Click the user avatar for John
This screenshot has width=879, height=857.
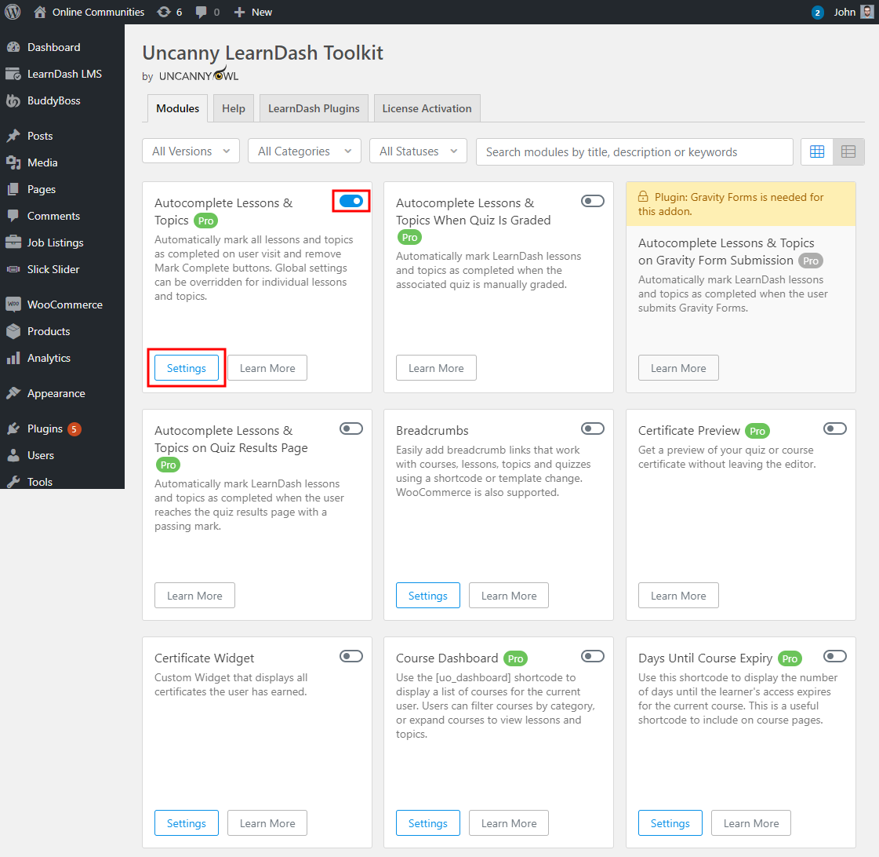pos(866,12)
